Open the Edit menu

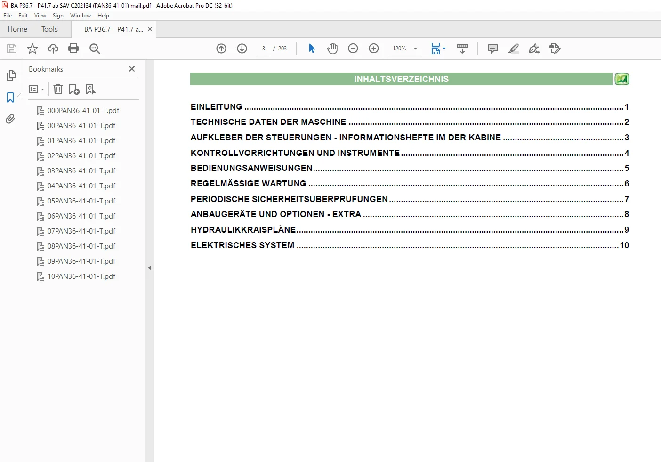[x=23, y=16]
